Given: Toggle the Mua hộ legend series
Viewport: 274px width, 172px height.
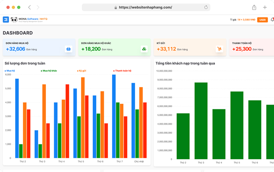Looking at the screenshot, I should [10, 70].
